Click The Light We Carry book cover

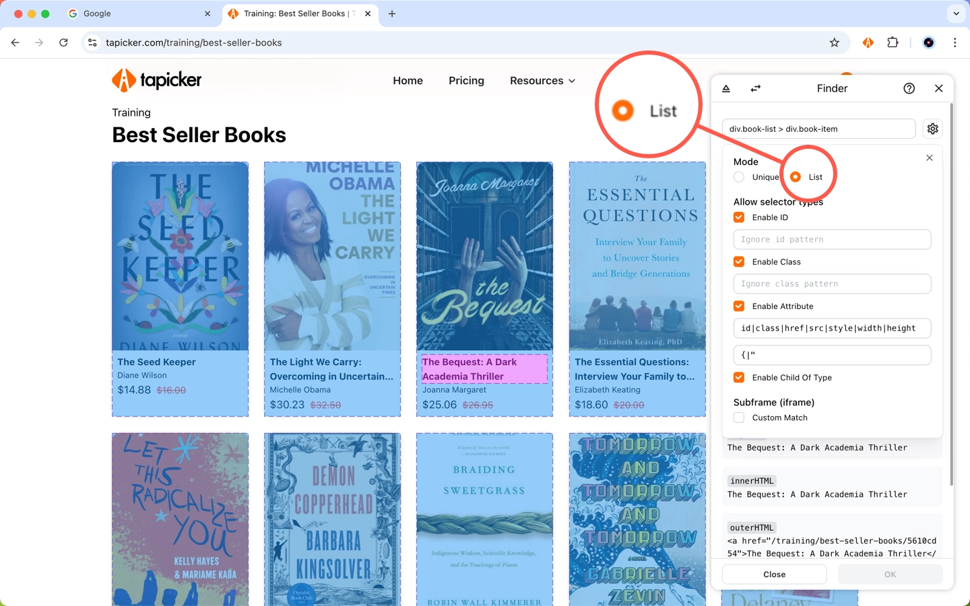tap(332, 256)
